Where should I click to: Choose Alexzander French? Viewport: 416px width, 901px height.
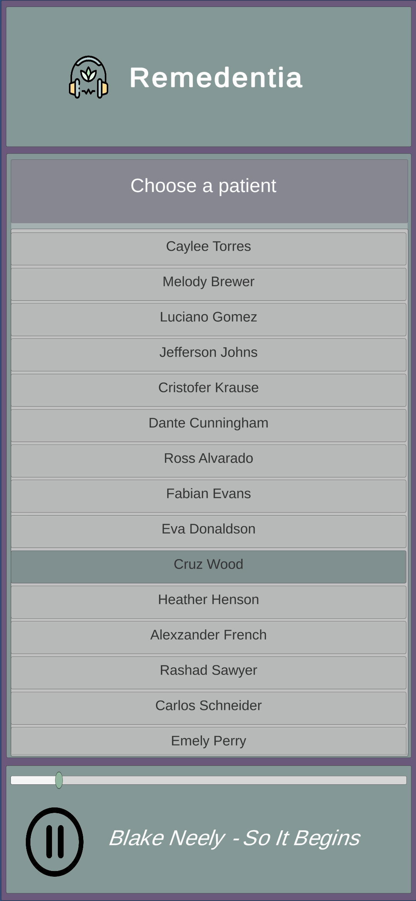(x=208, y=638)
